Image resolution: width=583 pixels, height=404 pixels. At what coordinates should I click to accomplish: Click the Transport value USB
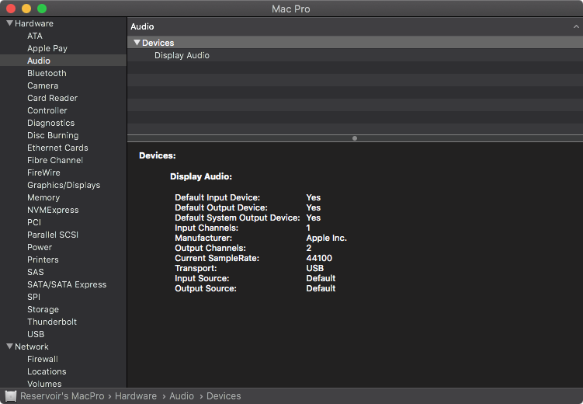(315, 268)
